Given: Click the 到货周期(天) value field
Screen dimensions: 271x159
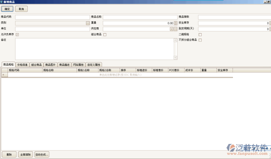Looking at the screenshot, I should coord(234,29).
